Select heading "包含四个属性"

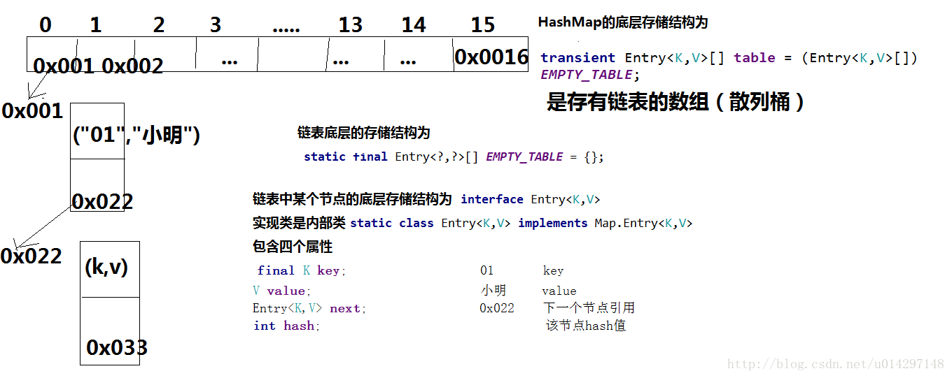293,247
